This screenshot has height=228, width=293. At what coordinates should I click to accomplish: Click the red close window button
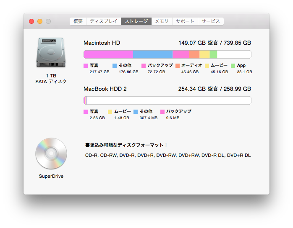coord(31,21)
